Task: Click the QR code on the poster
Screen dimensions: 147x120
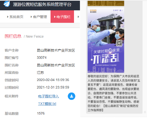Action: (119, 43)
